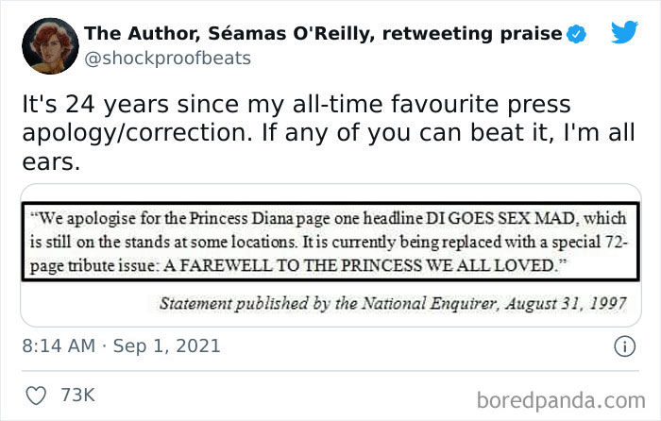The height and width of the screenshot is (421, 661).
Task: Click the National Enquirer statement caption
Action: click(383, 304)
